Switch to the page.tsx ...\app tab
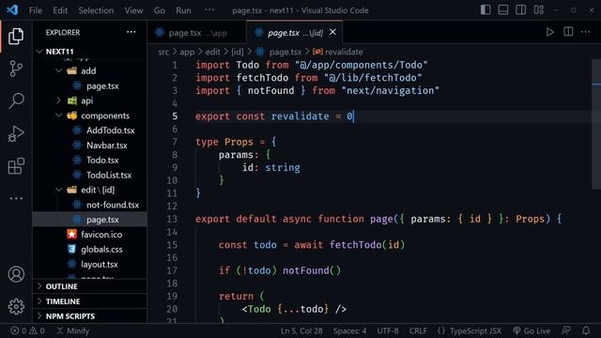Screen dimensions: 601x338 197,33
